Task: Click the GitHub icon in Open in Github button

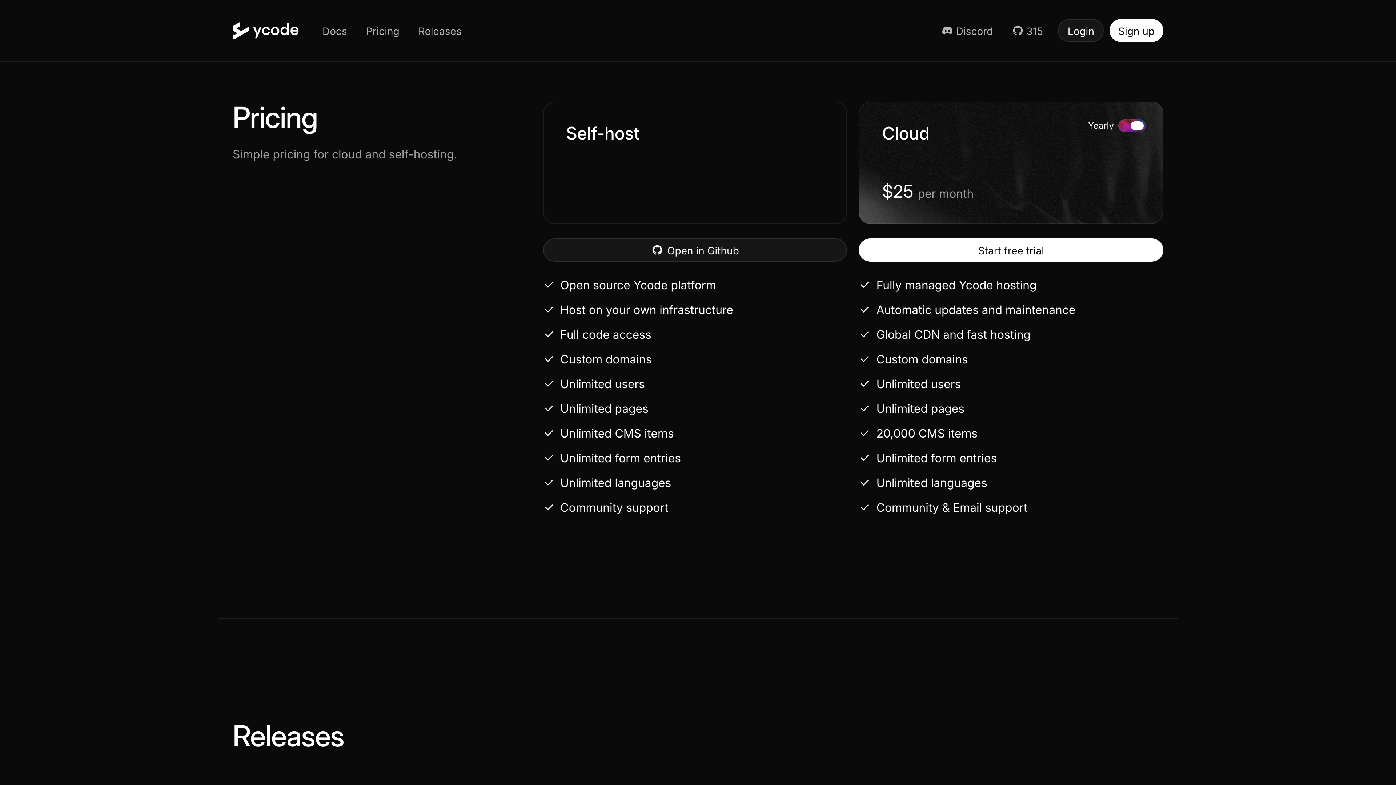Action: pyautogui.click(x=657, y=250)
